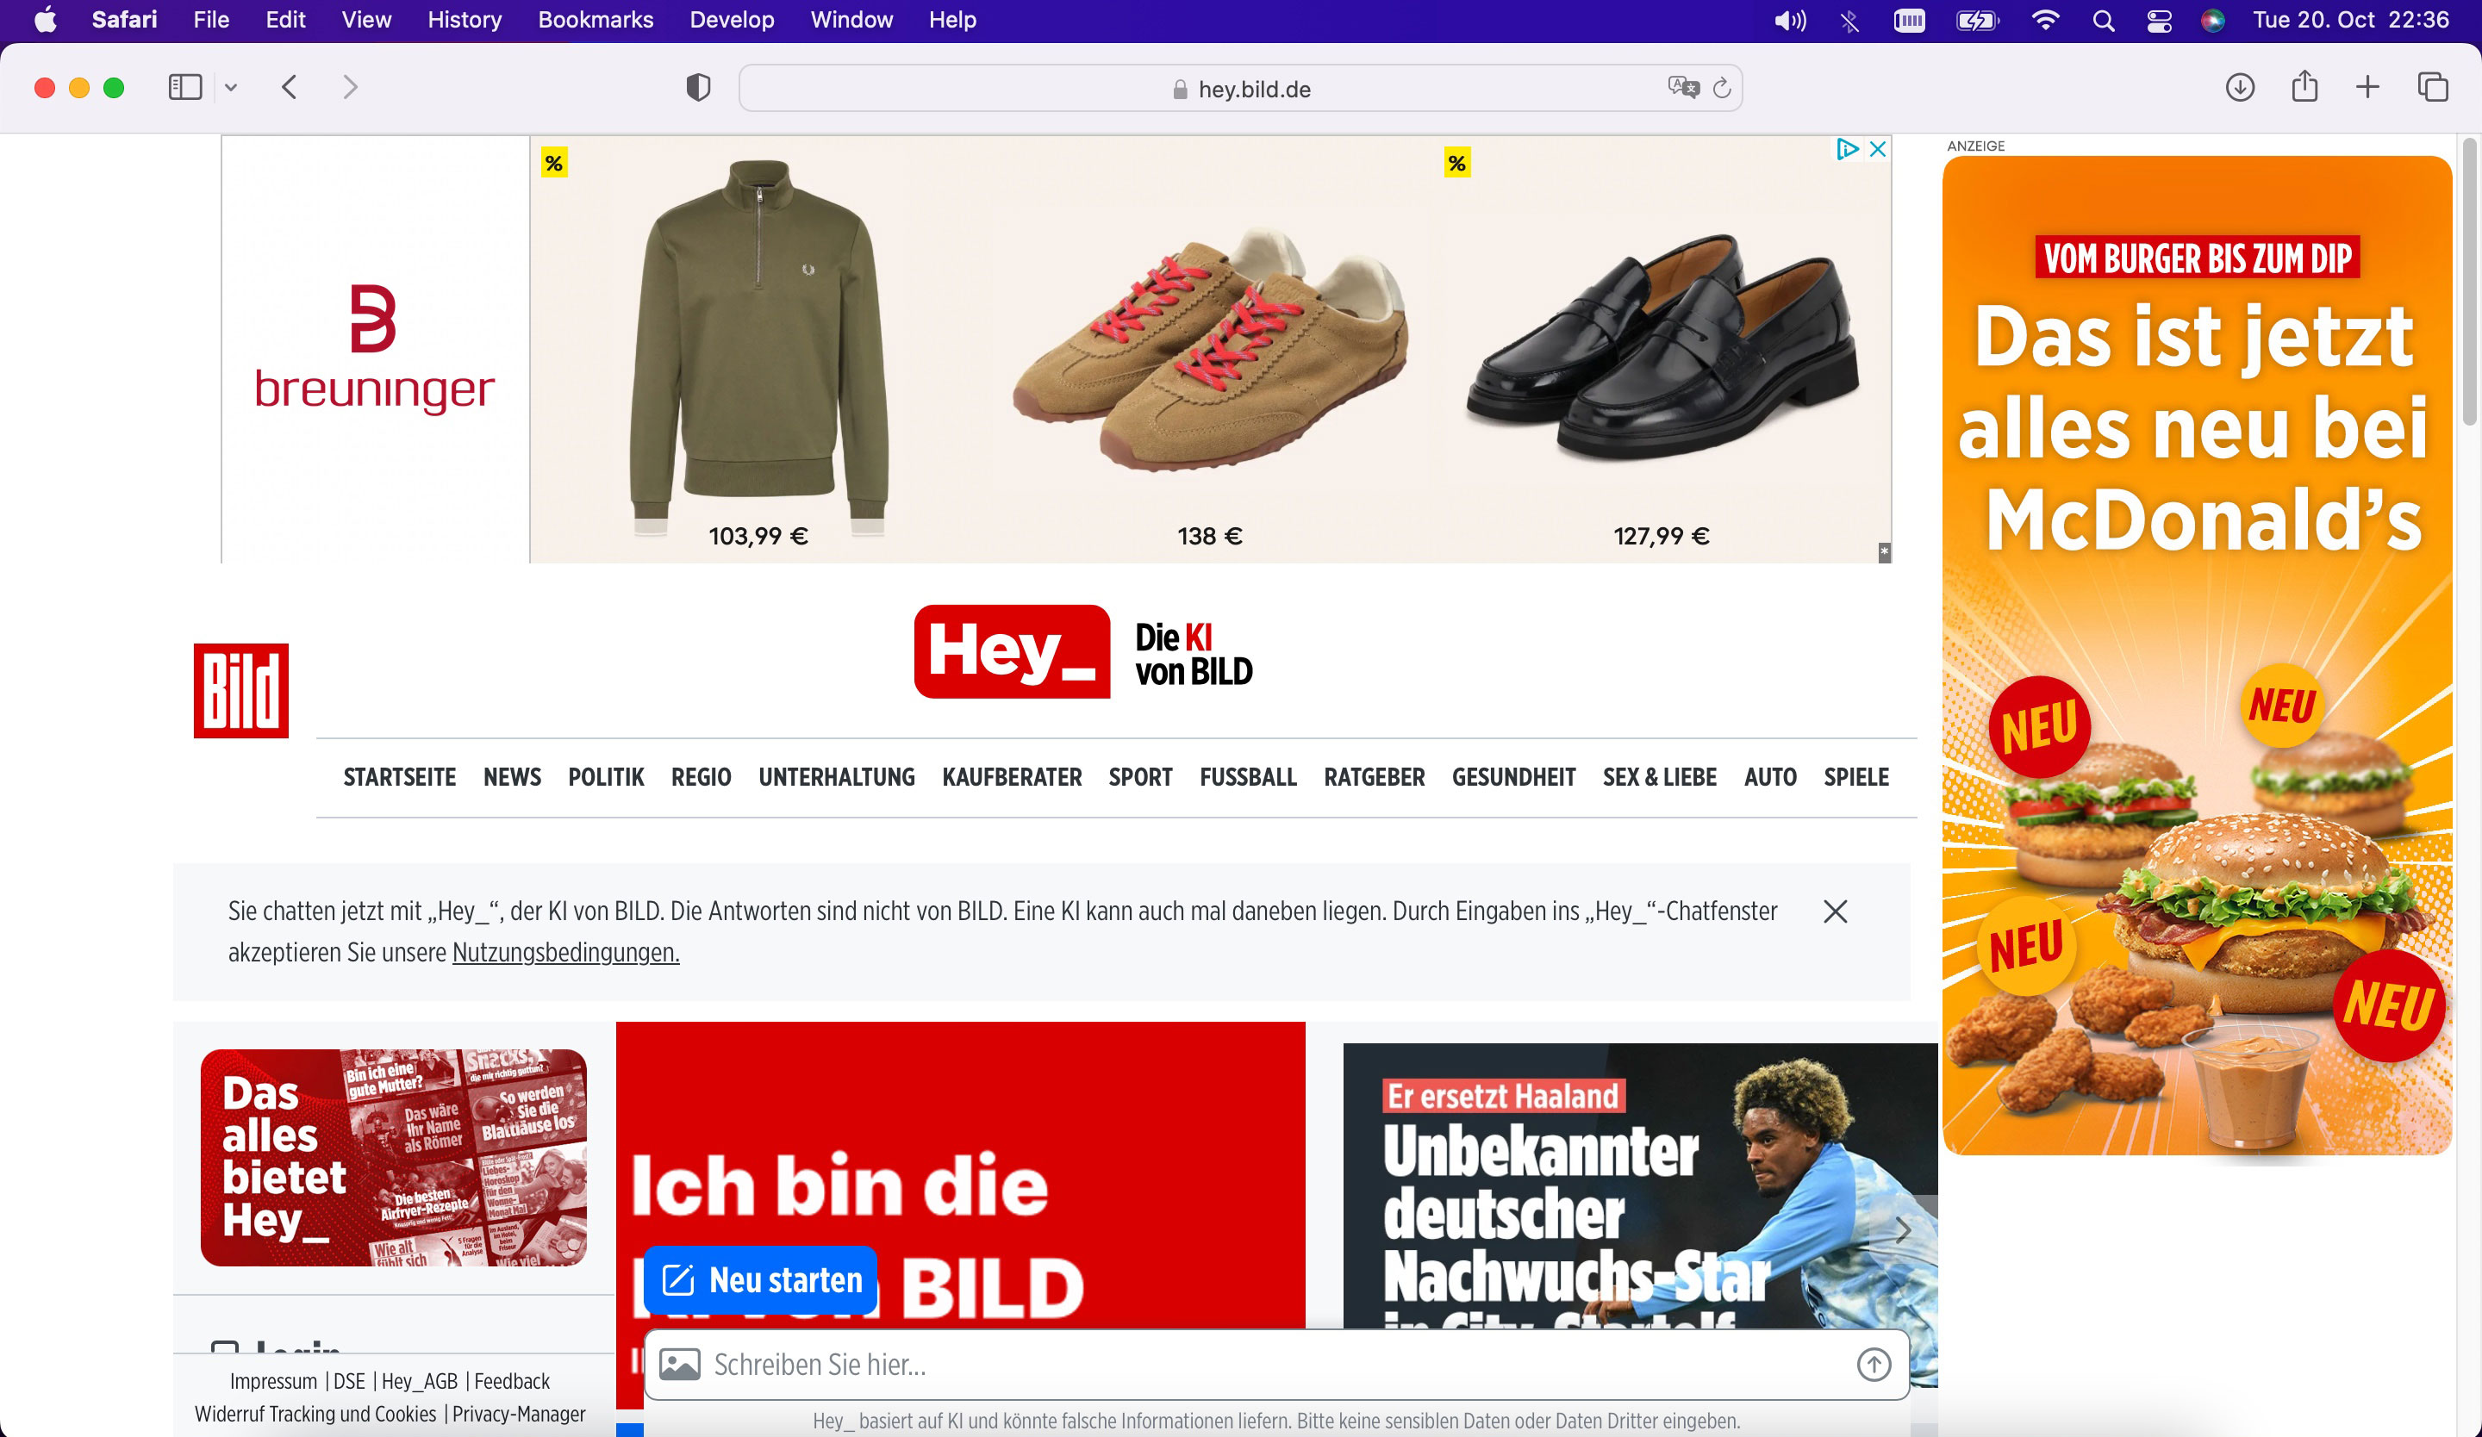Focus the hey.bild.de address bar

point(1240,89)
